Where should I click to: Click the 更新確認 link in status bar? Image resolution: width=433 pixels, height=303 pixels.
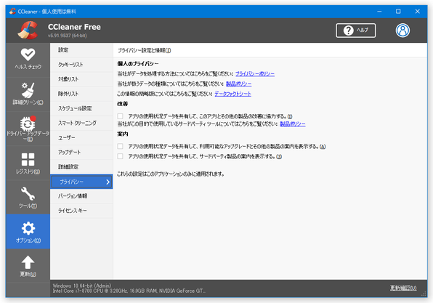click(x=403, y=288)
